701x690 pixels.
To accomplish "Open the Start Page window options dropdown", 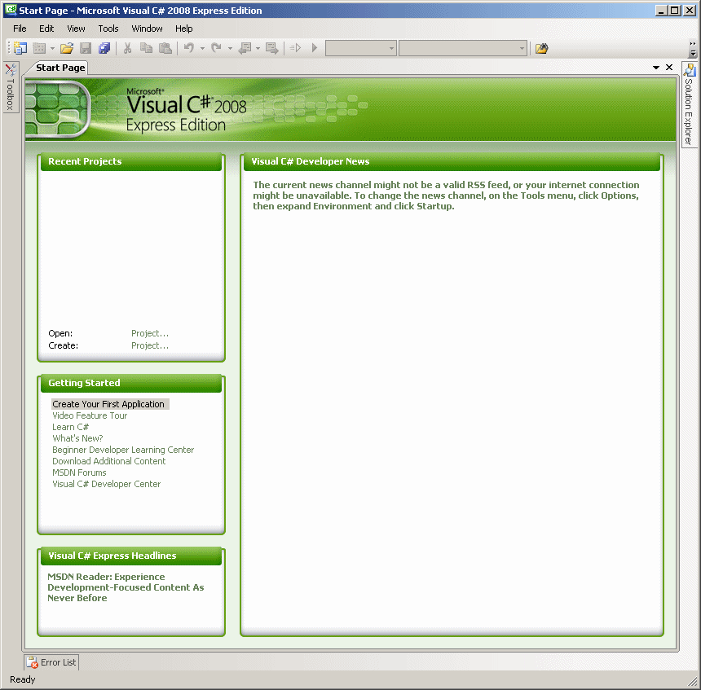I will [x=656, y=67].
